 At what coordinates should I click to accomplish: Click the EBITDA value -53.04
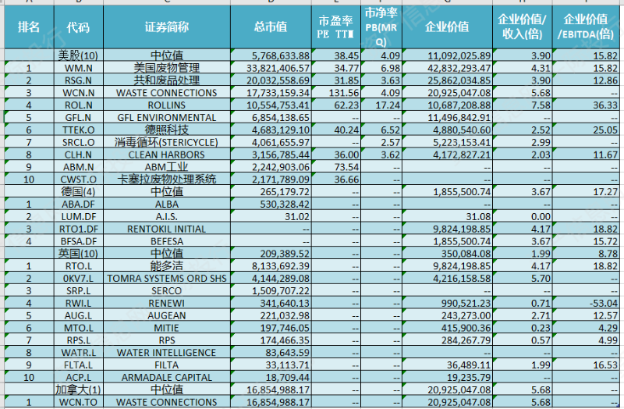pyautogui.click(x=586, y=303)
